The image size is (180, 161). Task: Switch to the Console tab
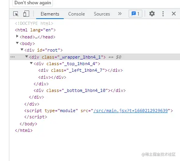pos(77,14)
